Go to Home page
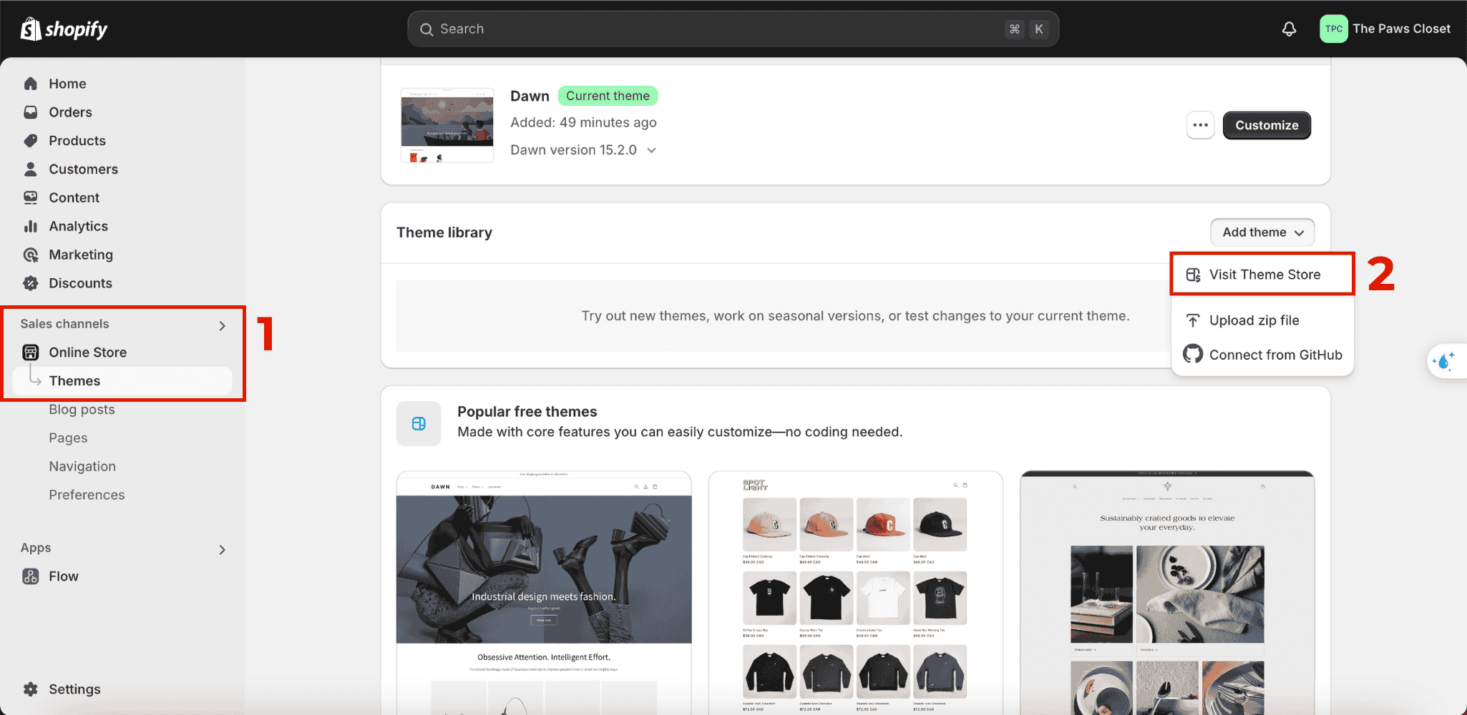 [67, 84]
